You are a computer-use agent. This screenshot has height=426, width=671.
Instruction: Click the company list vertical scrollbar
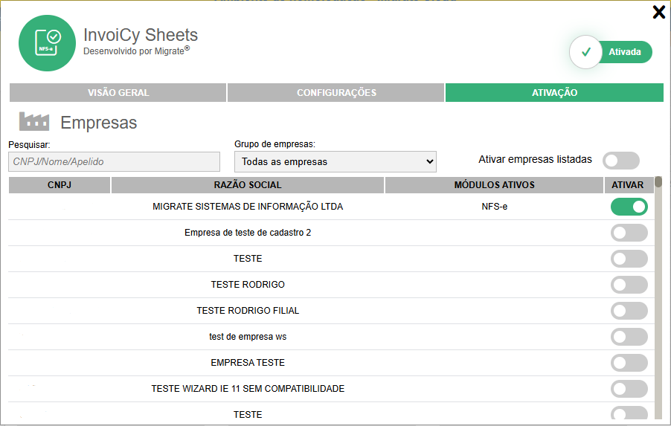coord(658,297)
